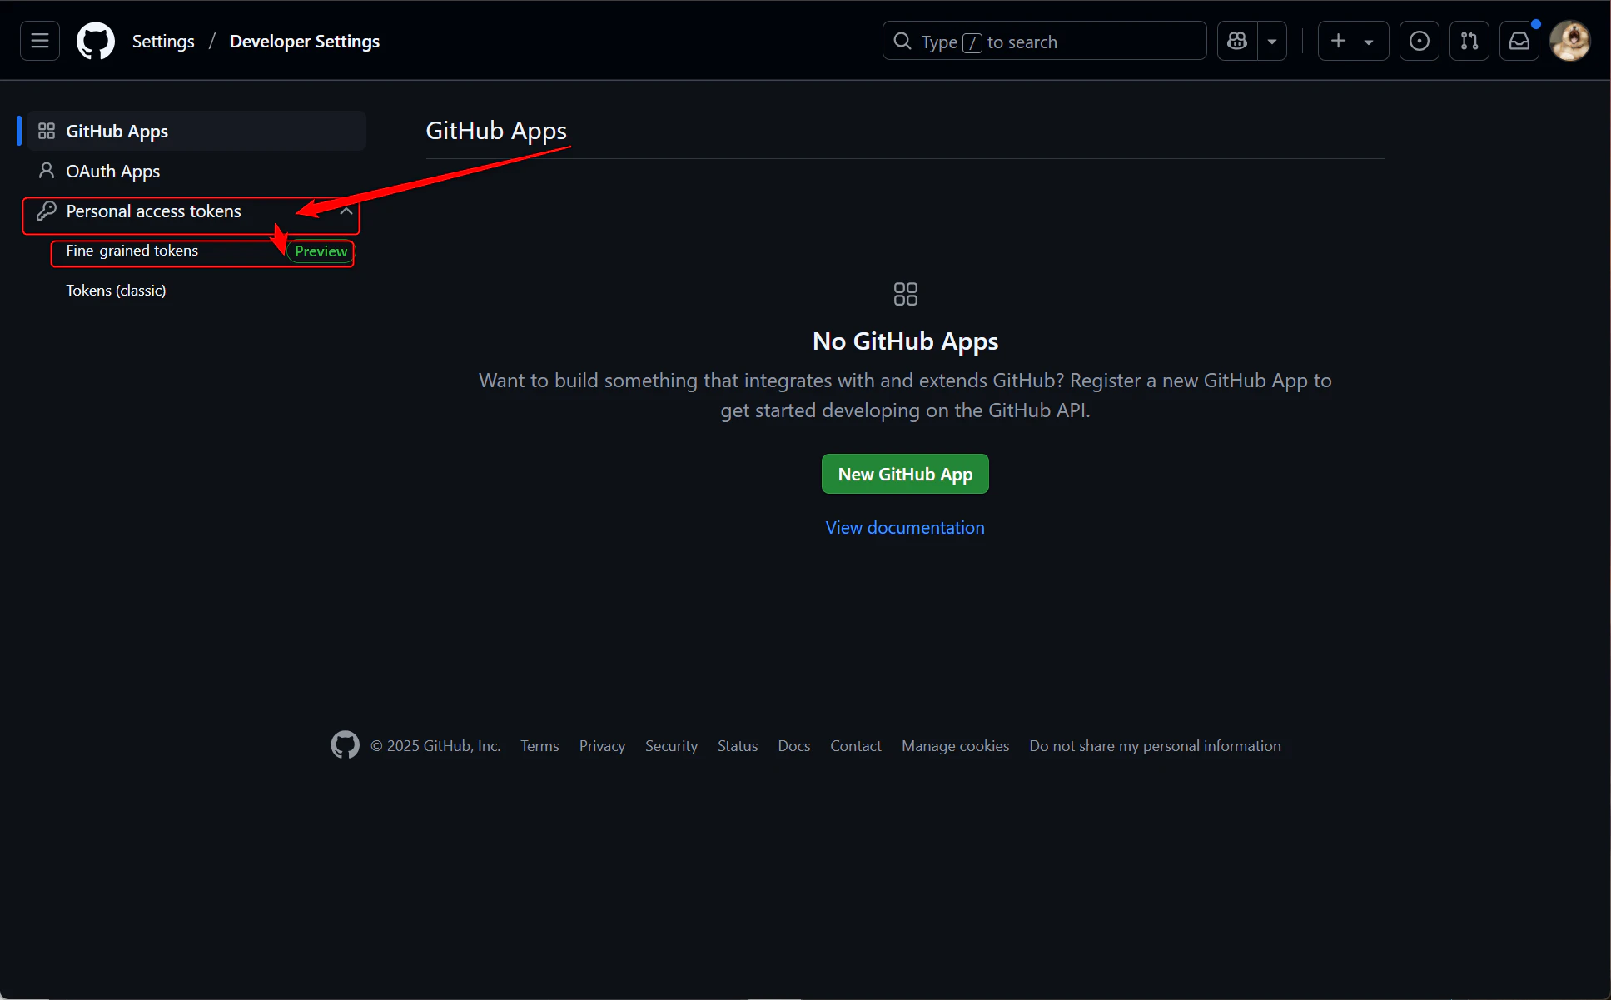1611x1000 pixels.
Task: Expand the Copilot dropdown arrow
Action: (x=1272, y=41)
